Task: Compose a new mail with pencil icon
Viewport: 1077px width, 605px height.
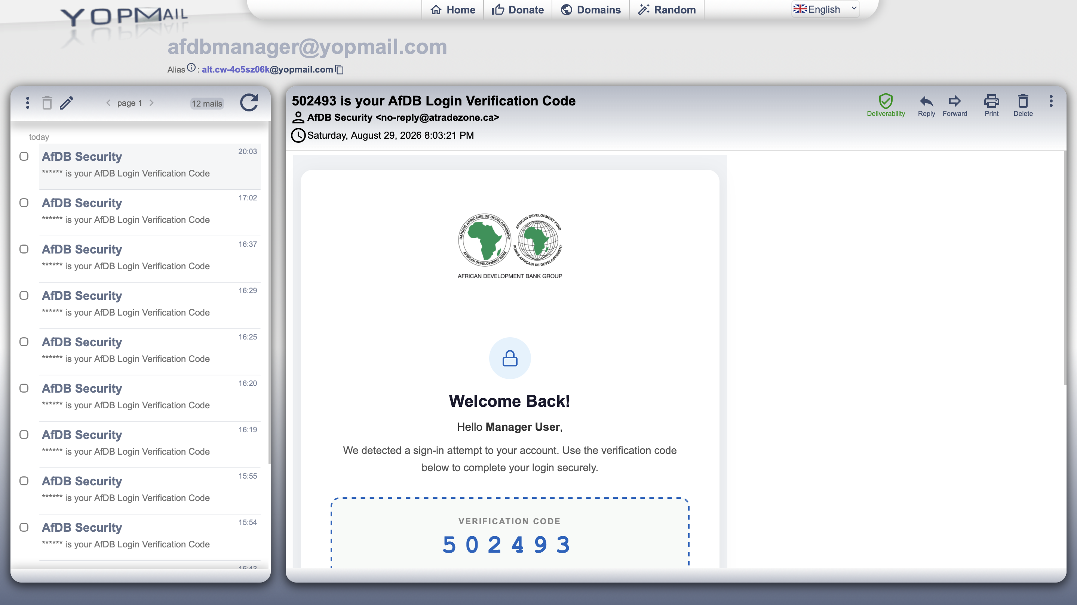Action: (x=67, y=103)
